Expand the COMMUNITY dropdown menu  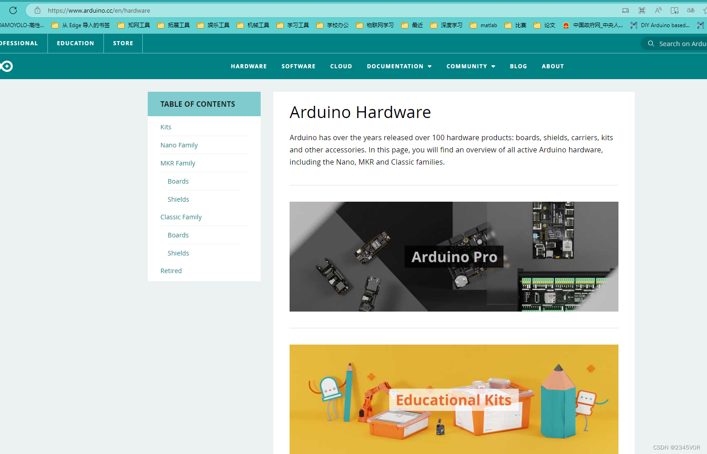point(471,66)
